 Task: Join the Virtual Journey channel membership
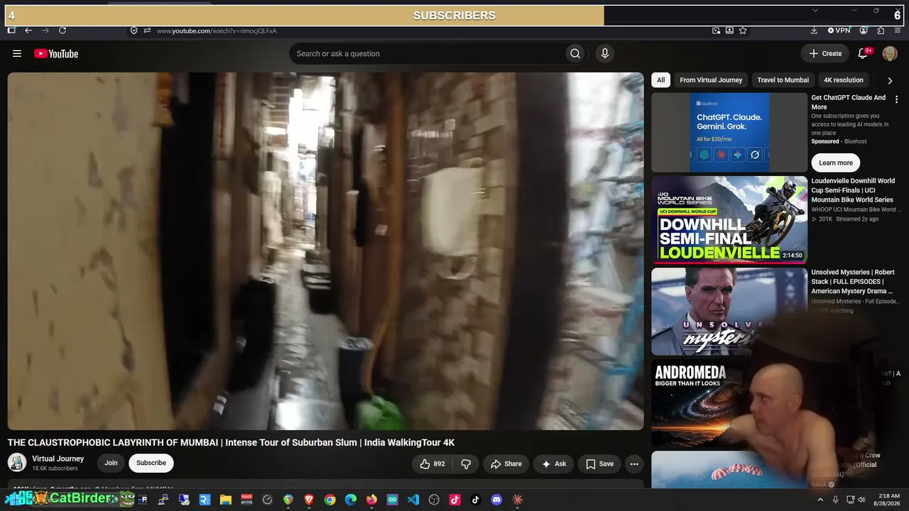(111, 463)
